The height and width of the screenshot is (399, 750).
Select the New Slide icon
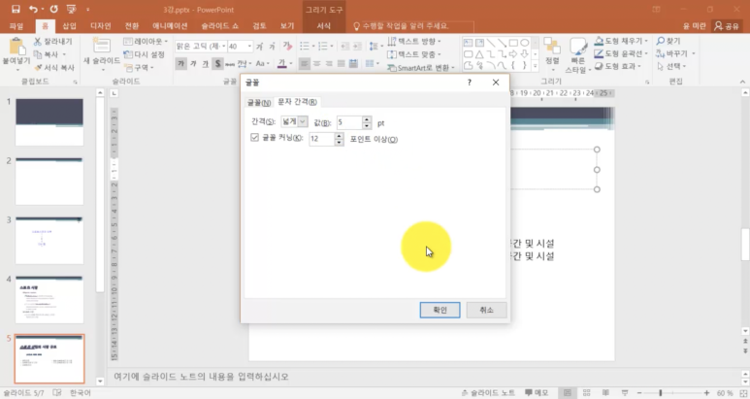tap(102, 46)
